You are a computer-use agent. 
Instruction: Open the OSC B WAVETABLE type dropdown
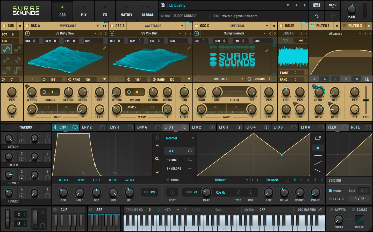[156, 26]
